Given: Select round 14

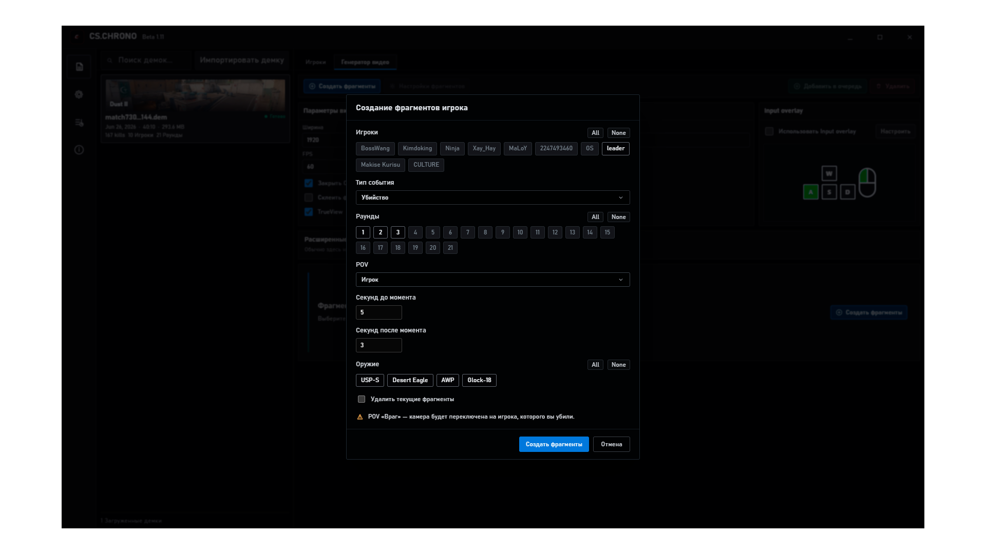Looking at the screenshot, I should tap(590, 232).
